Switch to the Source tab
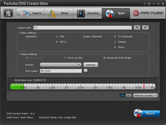The height and width of the screenshot is (125, 166). [30, 13]
